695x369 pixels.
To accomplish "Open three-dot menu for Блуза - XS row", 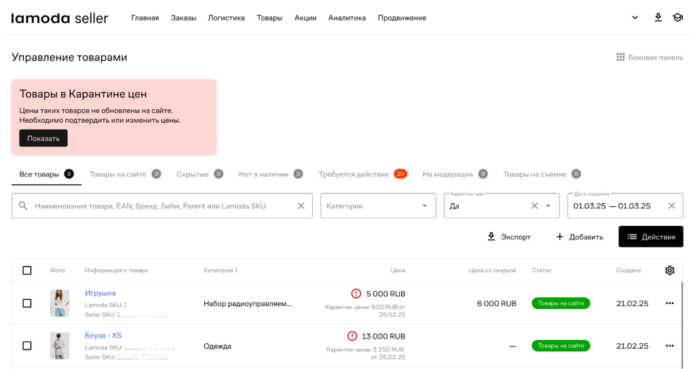I will (x=670, y=346).
